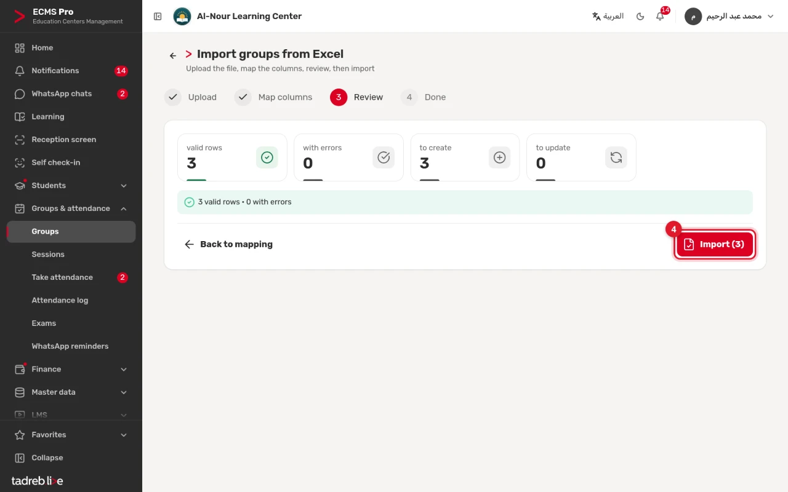Click Back to mapping button
Screen dimensions: 788x492
228,244
